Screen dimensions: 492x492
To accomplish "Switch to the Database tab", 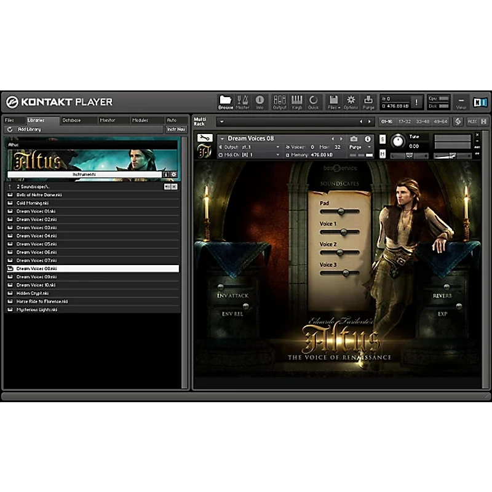I will click(71, 120).
